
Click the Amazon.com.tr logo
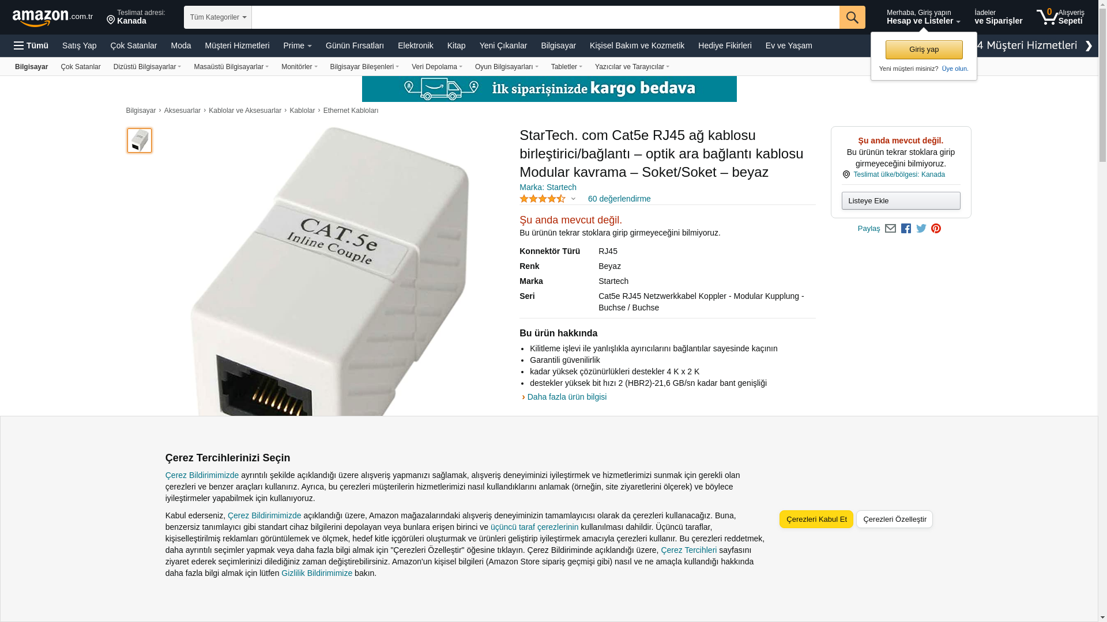[x=52, y=17]
